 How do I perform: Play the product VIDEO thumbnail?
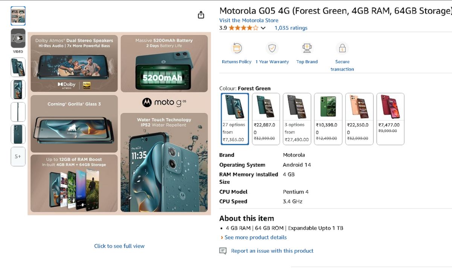coord(18,38)
